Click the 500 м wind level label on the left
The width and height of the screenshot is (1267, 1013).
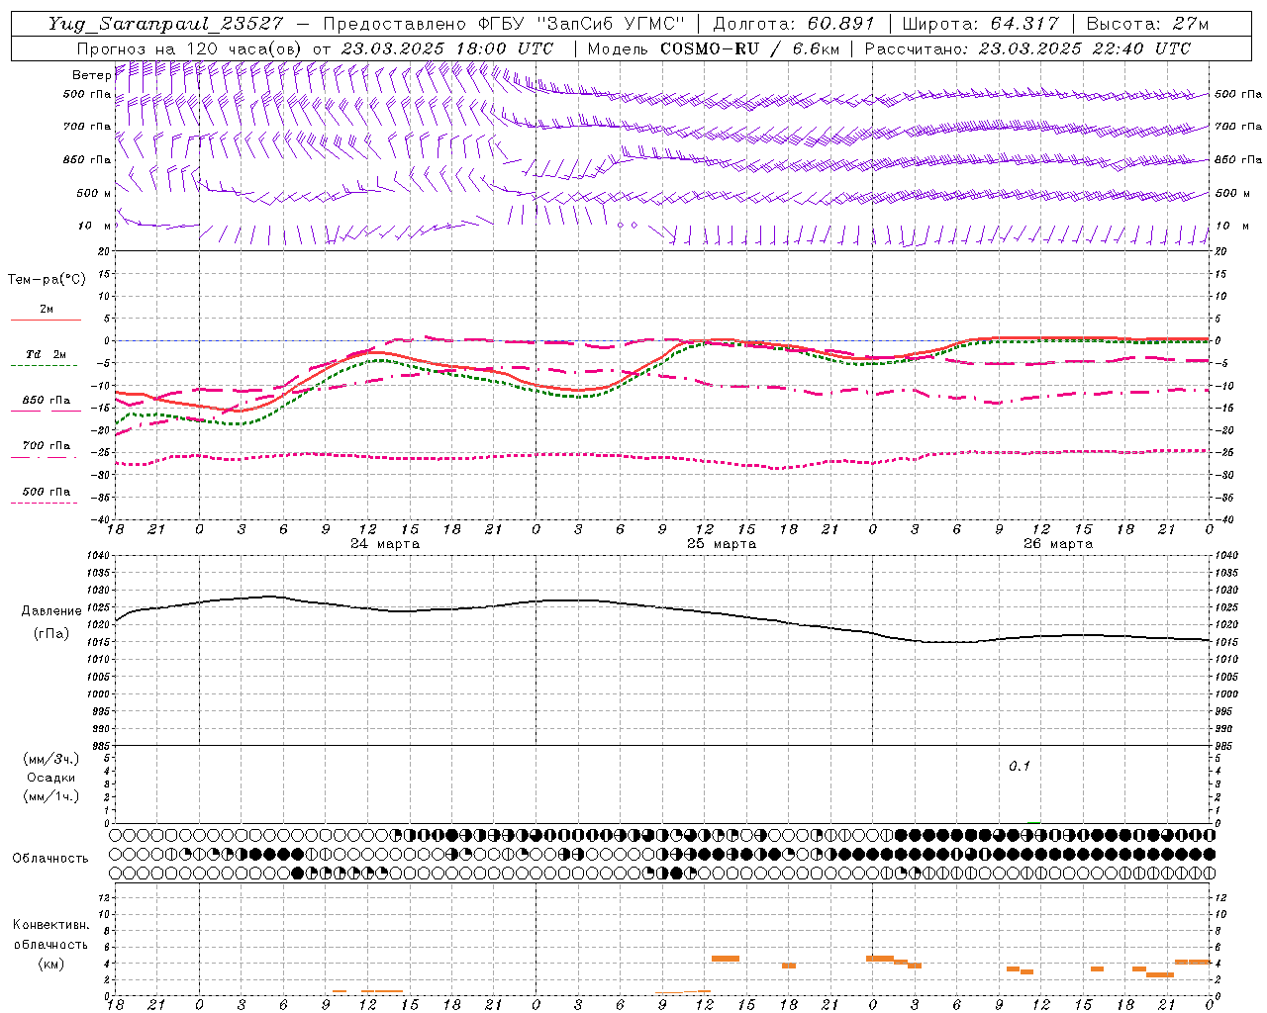[94, 193]
